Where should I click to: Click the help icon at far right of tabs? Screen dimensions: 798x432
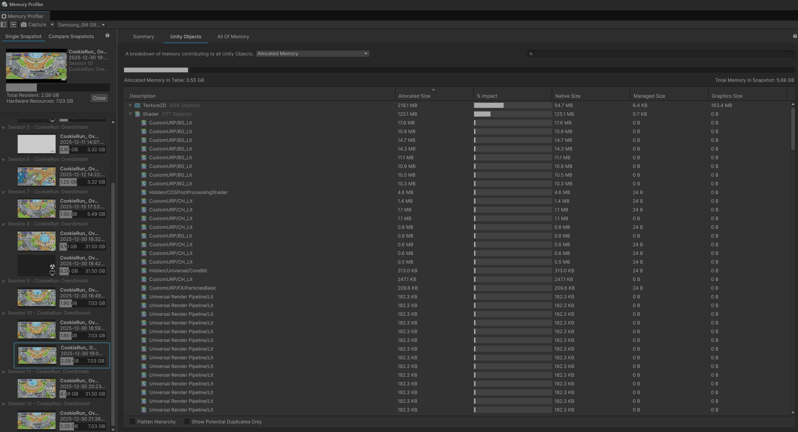795,36
